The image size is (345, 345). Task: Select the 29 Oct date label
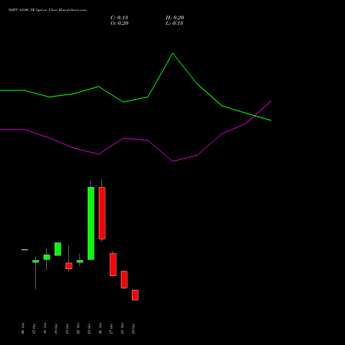[133, 328]
